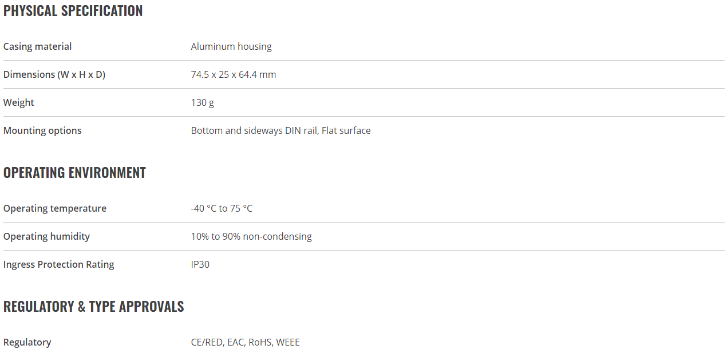Click the 10% to 90% non-condensing value

pyautogui.click(x=251, y=236)
